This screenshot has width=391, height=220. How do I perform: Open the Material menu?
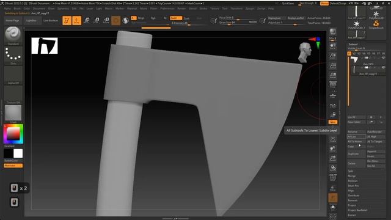132,9
